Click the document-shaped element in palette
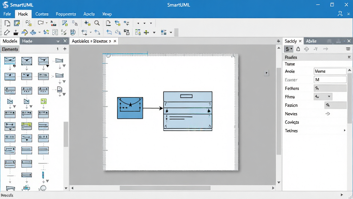 tap(59, 89)
